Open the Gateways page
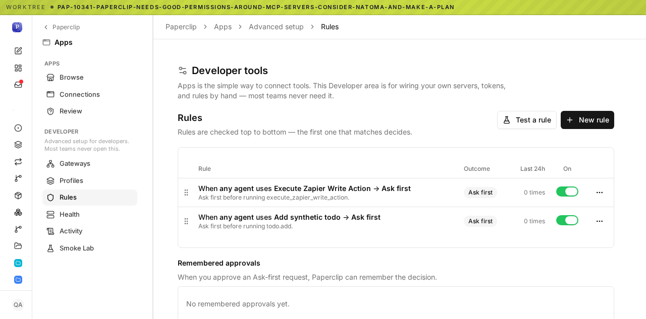646x319 pixels. 90,164
